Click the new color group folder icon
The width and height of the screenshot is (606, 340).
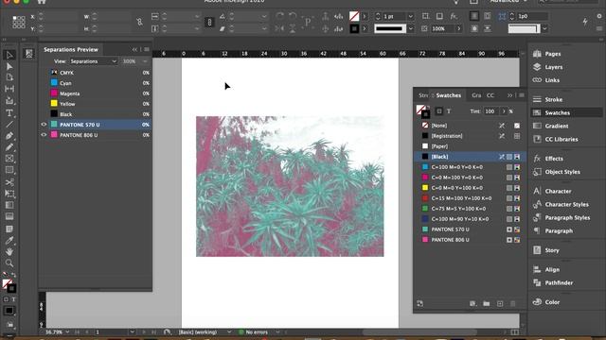[x=486, y=304]
